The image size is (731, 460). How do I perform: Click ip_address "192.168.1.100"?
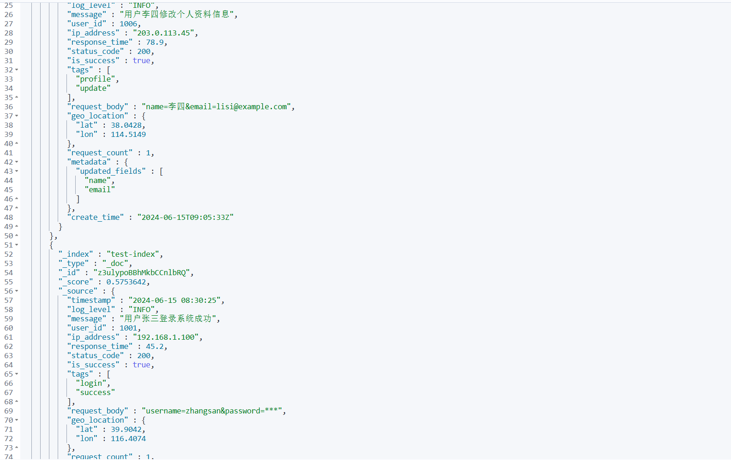click(x=166, y=337)
